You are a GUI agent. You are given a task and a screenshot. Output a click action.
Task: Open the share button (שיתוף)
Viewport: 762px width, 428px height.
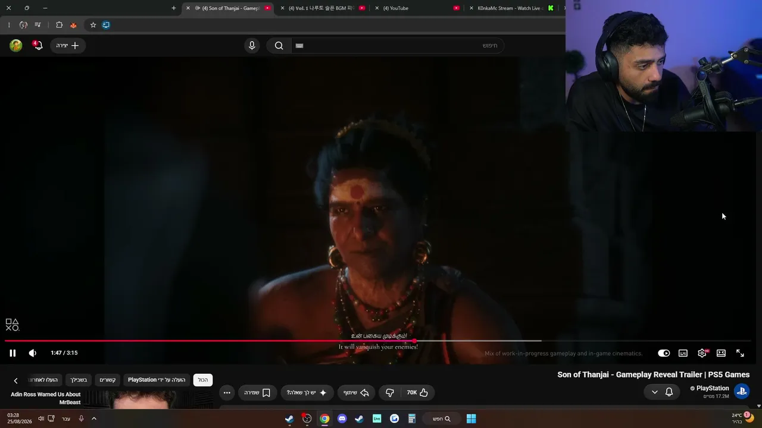coord(356,392)
